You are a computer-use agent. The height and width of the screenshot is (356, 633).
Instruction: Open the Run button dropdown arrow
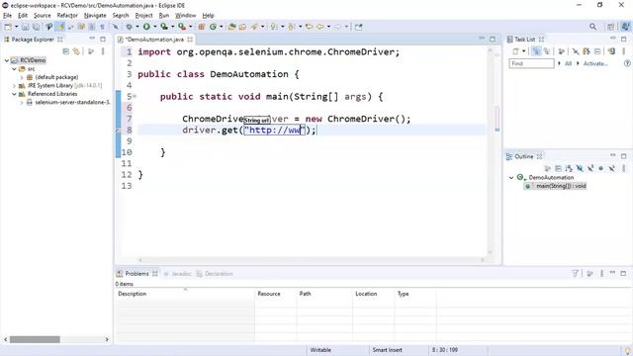point(154,27)
